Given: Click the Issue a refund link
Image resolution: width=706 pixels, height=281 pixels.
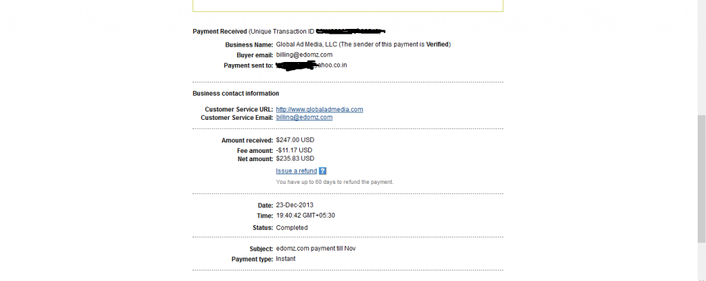Looking at the screenshot, I should click(x=296, y=171).
